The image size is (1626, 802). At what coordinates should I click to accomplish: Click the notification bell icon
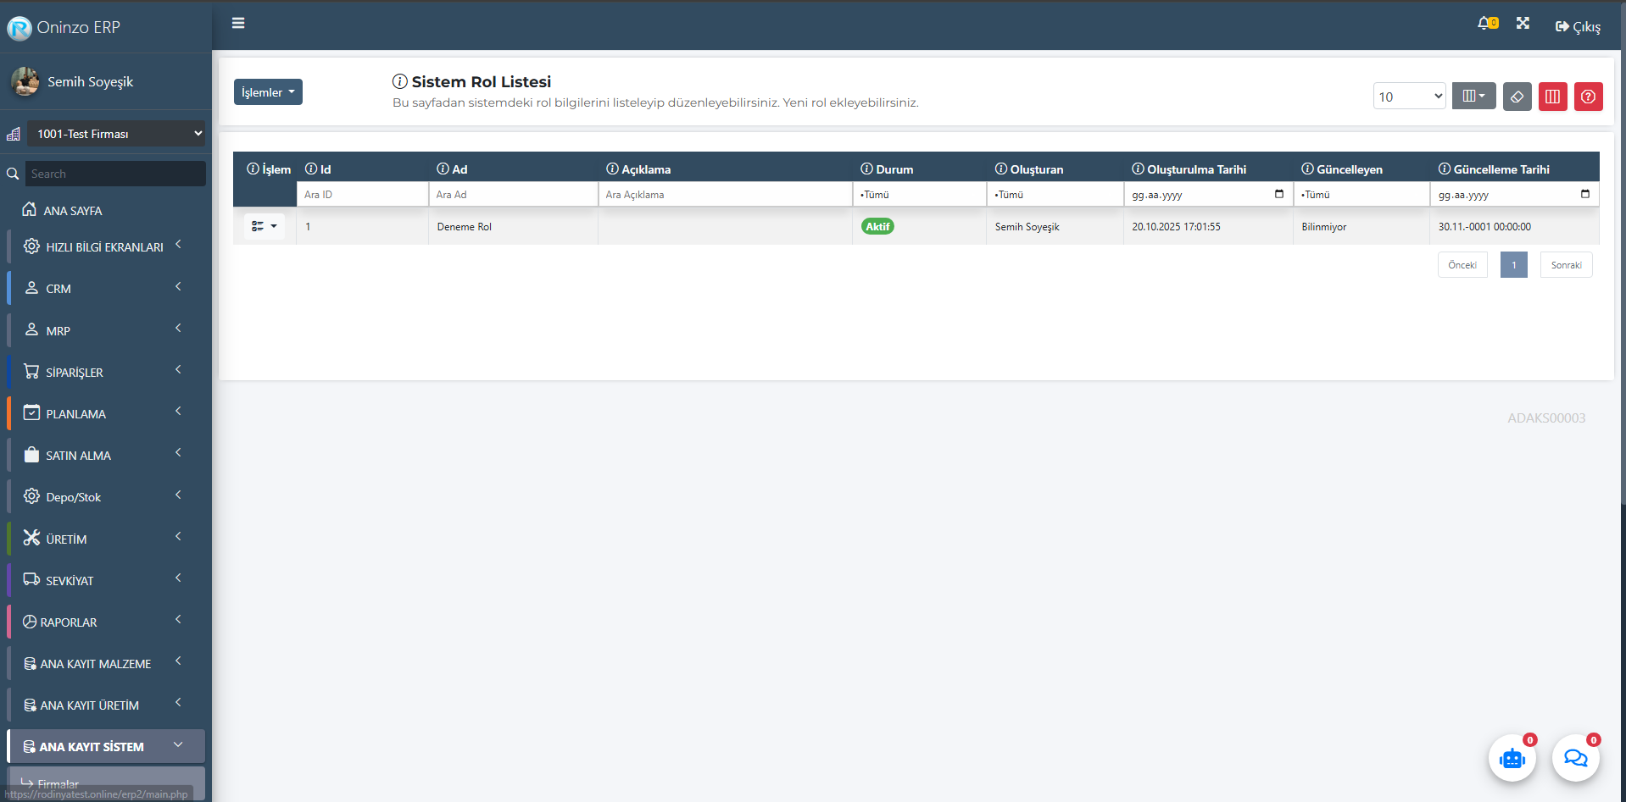[x=1485, y=24]
